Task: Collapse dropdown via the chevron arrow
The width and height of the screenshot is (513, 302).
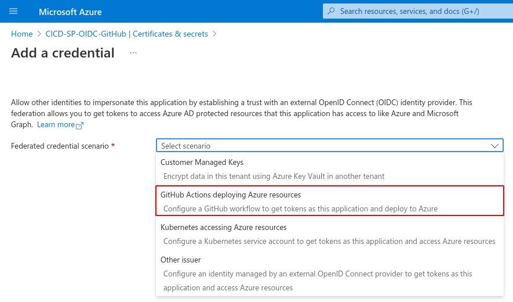Action: [494, 146]
